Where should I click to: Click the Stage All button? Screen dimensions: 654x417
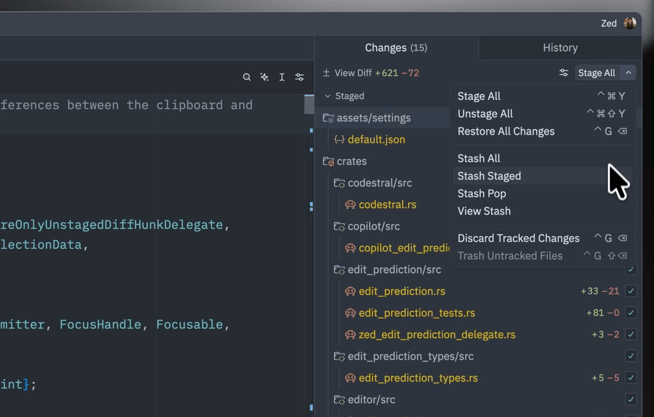tap(597, 72)
